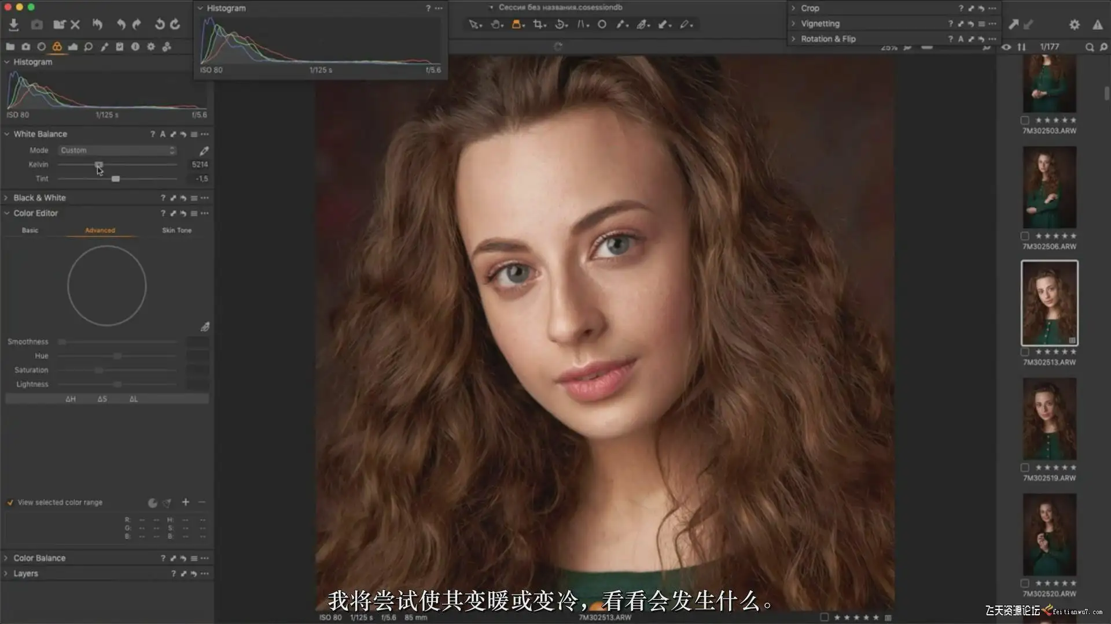Open the Lens tool tab icon

(x=41, y=47)
